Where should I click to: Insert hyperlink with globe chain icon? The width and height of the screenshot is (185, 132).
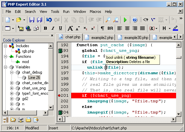(28, 28)
